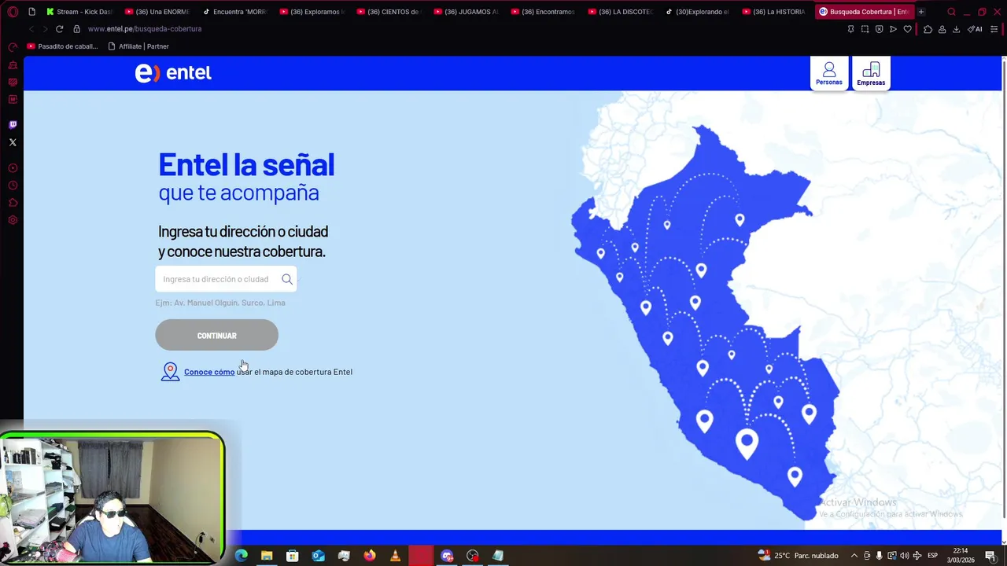Viewport: 1007px width, 566px height.
Task: Open VLC media player from the taskbar
Action: pos(395,556)
